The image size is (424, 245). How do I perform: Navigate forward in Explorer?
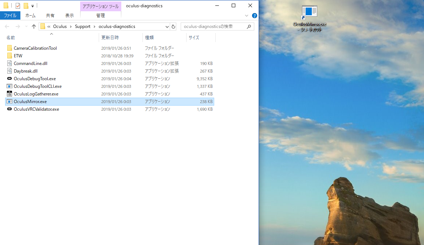tap(17, 26)
